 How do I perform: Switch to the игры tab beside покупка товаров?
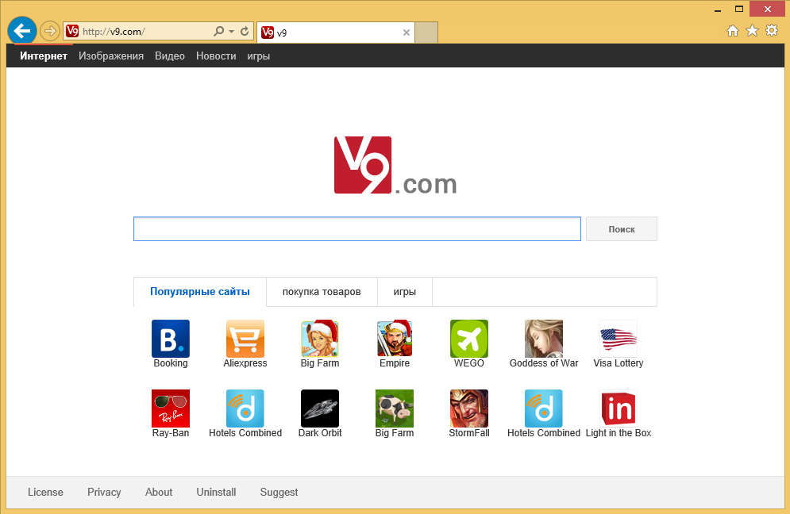405,291
